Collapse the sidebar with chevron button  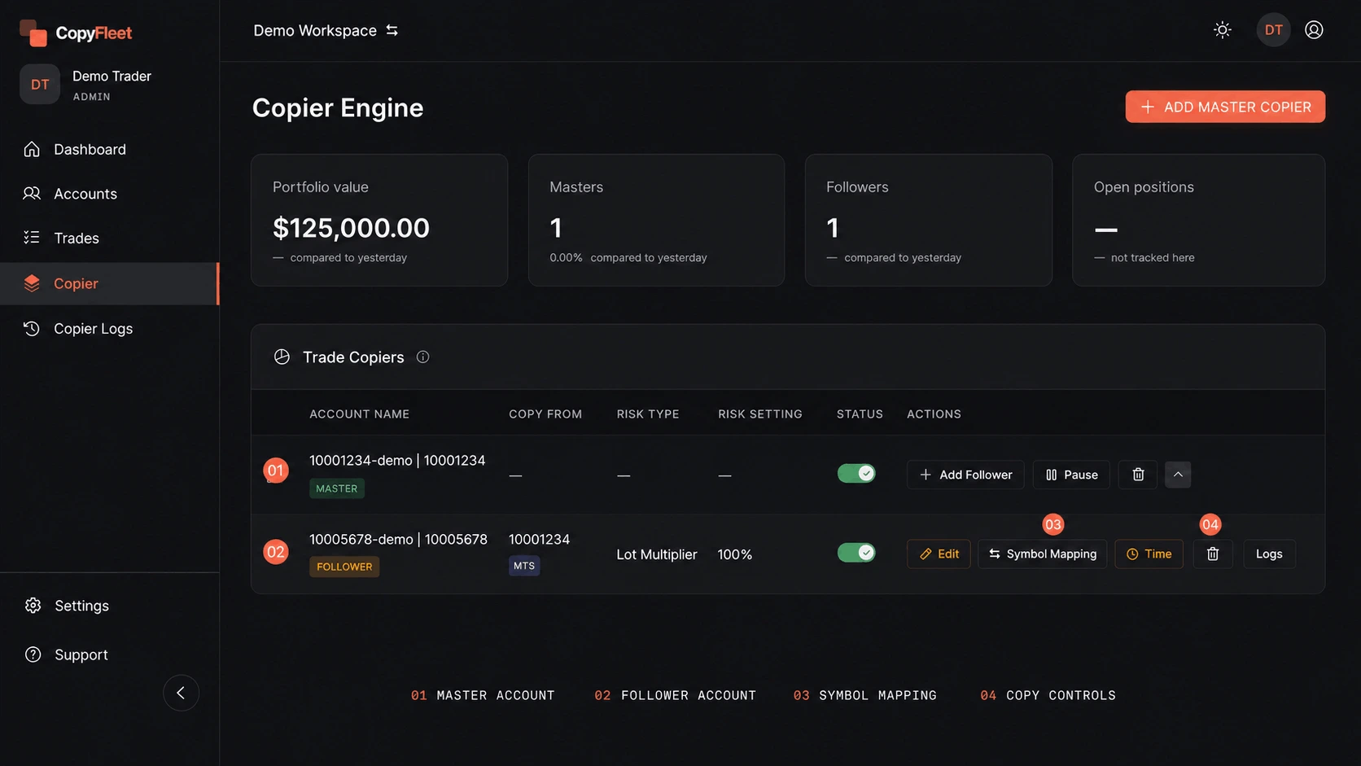181,693
